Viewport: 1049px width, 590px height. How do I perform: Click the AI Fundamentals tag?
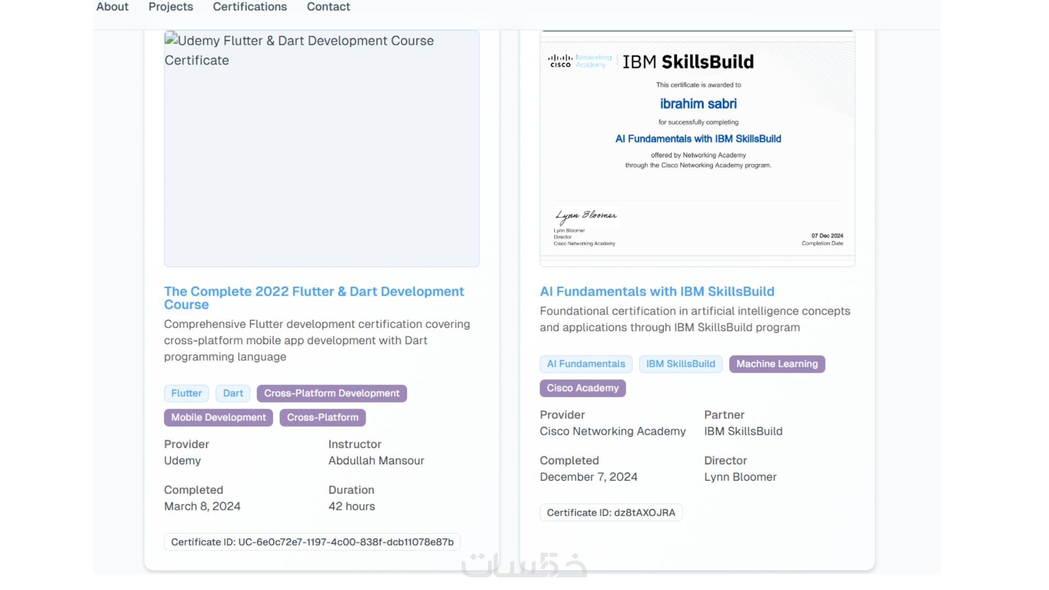click(x=586, y=364)
